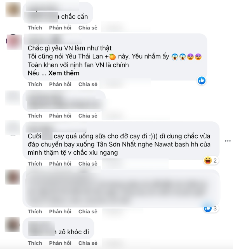Expand comment with Xem thêm
This screenshot has height=249, width=233.
coord(64,73)
